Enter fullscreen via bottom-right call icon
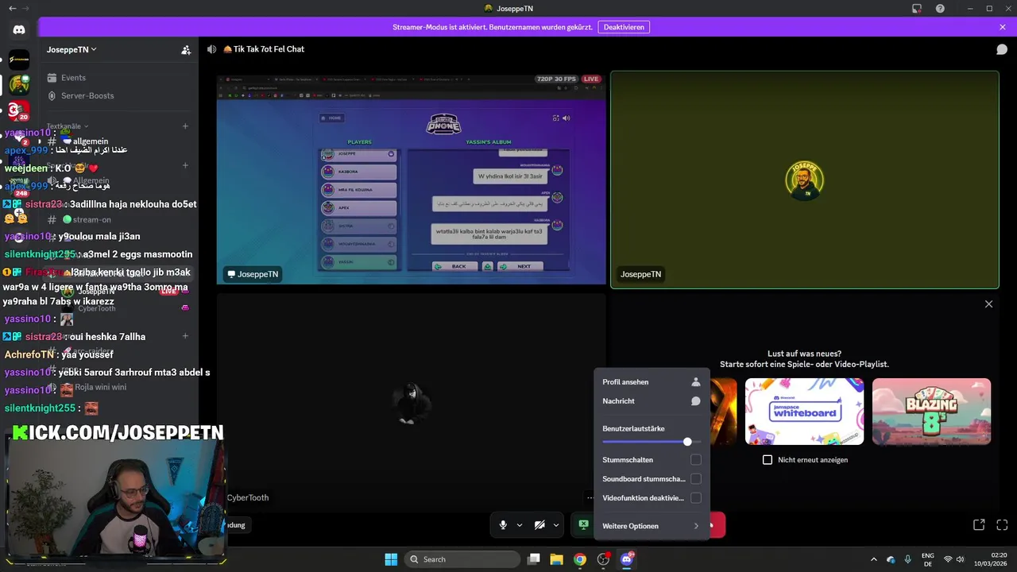The height and width of the screenshot is (572, 1017). point(1002,525)
